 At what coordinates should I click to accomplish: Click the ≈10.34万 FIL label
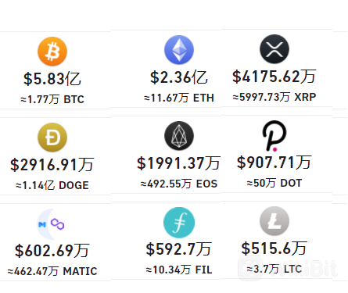point(179,270)
